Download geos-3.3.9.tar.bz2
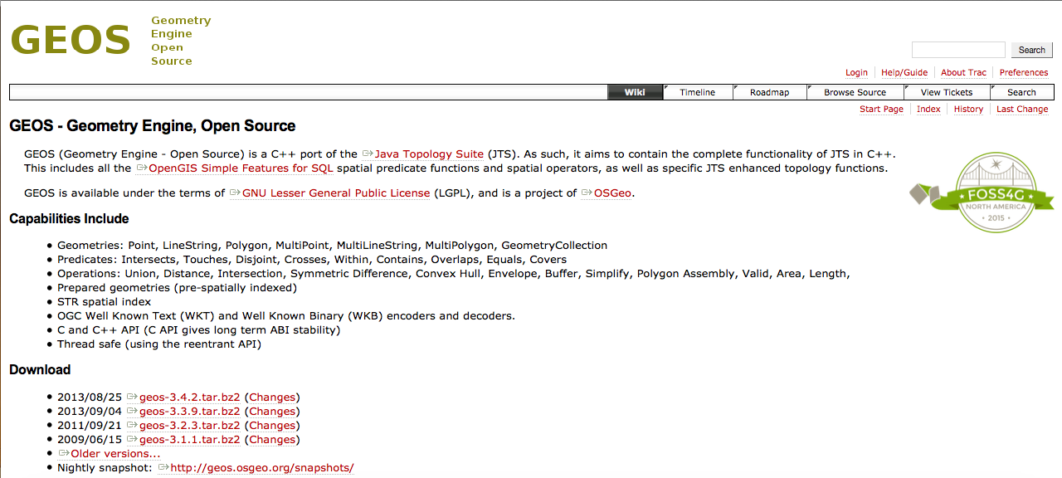This screenshot has width=1062, height=478. point(183,412)
